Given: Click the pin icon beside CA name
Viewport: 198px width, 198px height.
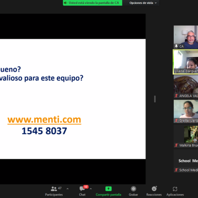Looking at the screenshot, I should (x=176, y=46).
